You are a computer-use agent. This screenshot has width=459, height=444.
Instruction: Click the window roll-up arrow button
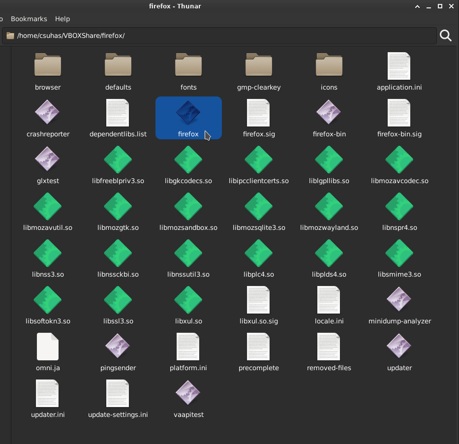pos(418,6)
